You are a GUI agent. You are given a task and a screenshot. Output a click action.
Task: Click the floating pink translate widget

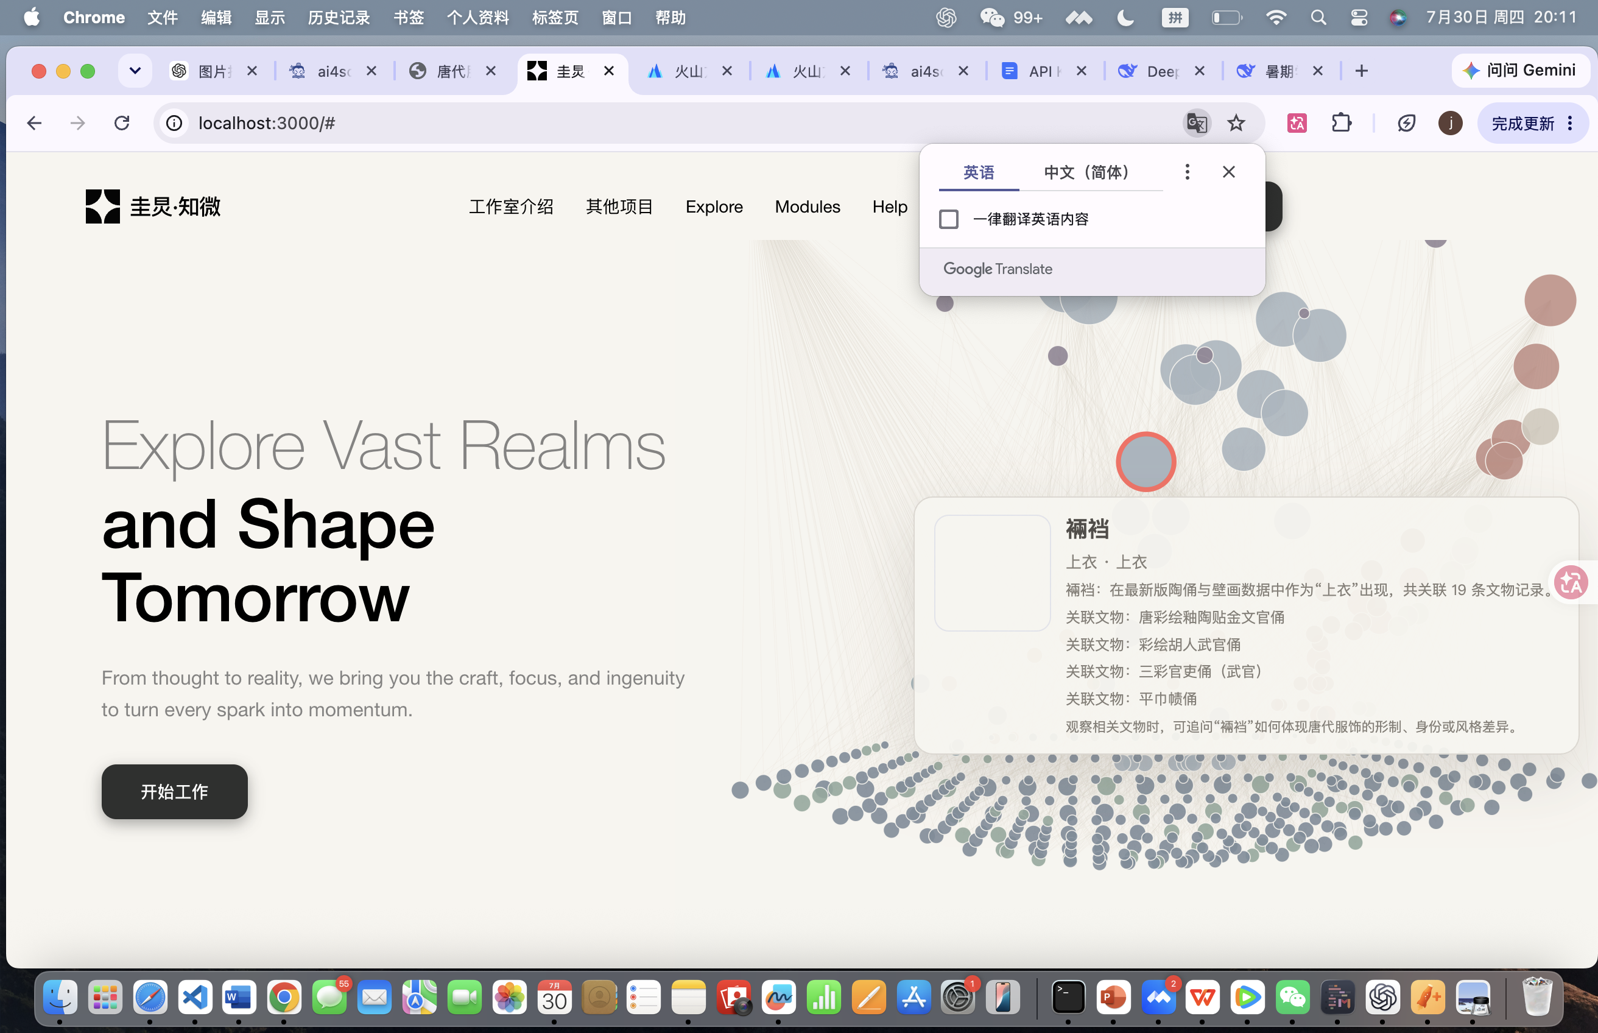(1571, 582)
